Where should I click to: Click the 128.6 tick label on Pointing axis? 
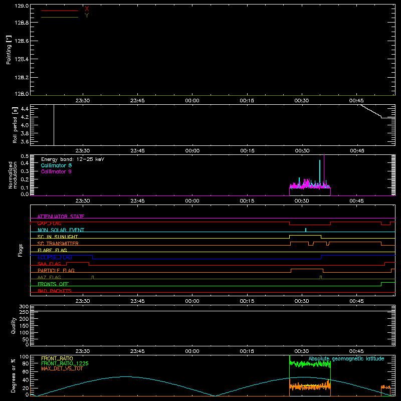point(22,41)
